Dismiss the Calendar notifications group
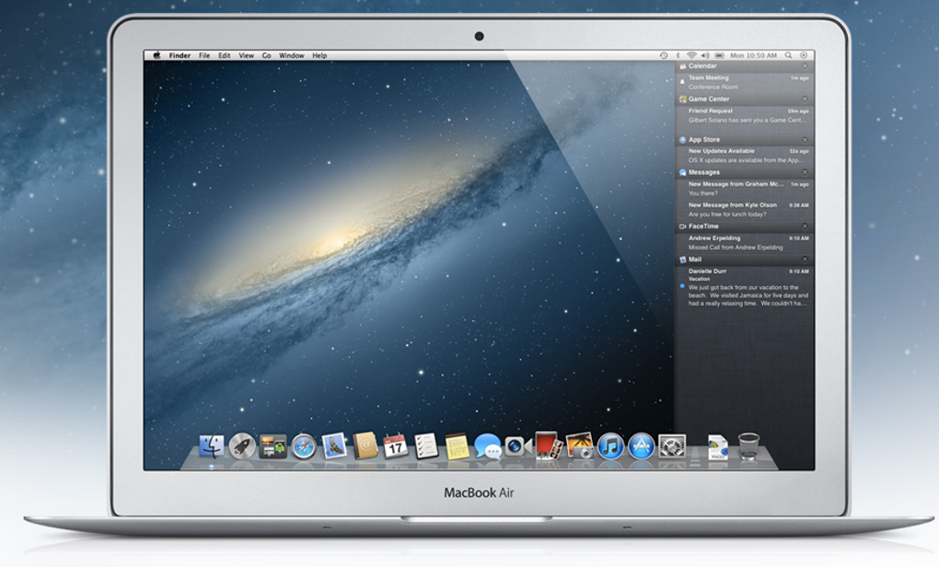939x567 pixels. pyautogui.click(x=805, y=66)
